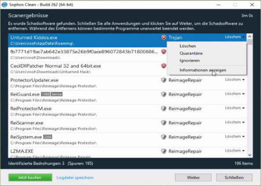This screenshot has width=261, height=186.
Task: Click the 3m 0s scan time
Action: (247, 16)
